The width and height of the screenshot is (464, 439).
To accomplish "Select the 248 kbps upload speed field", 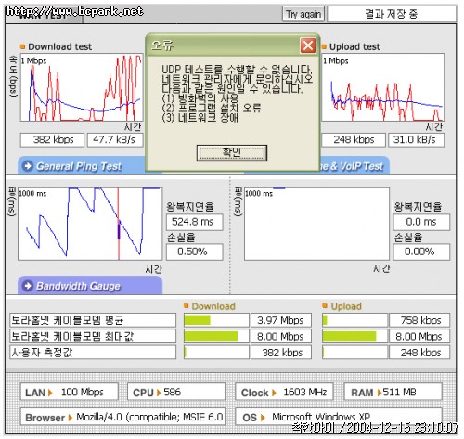I will click(x=354, y=140).
